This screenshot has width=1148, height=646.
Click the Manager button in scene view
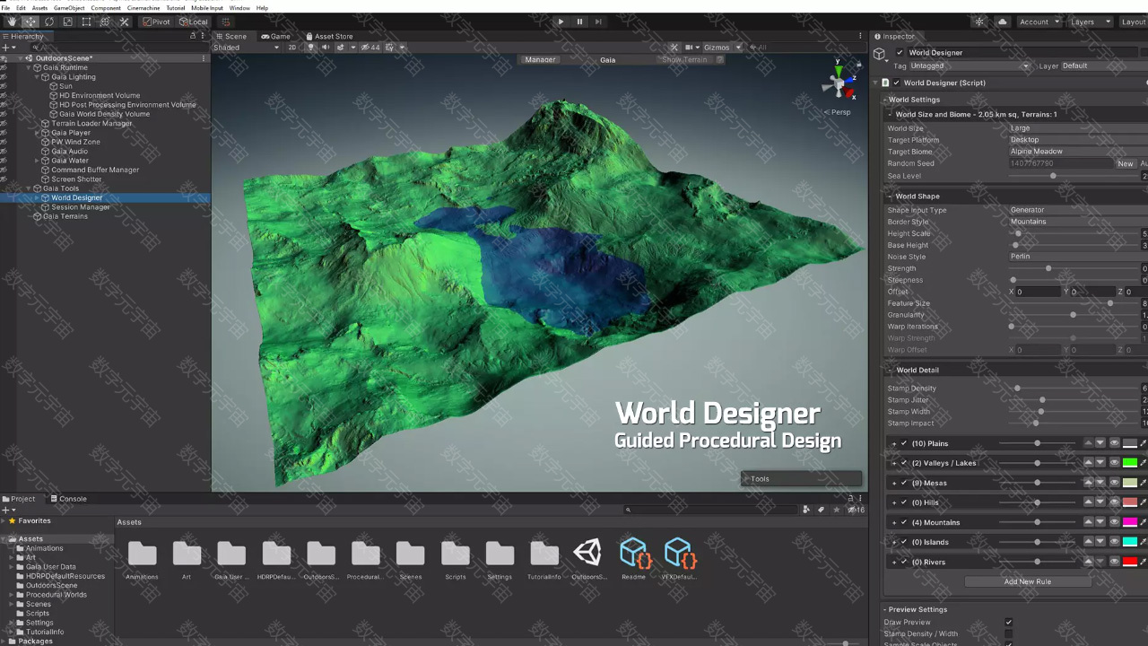[540, 60]
